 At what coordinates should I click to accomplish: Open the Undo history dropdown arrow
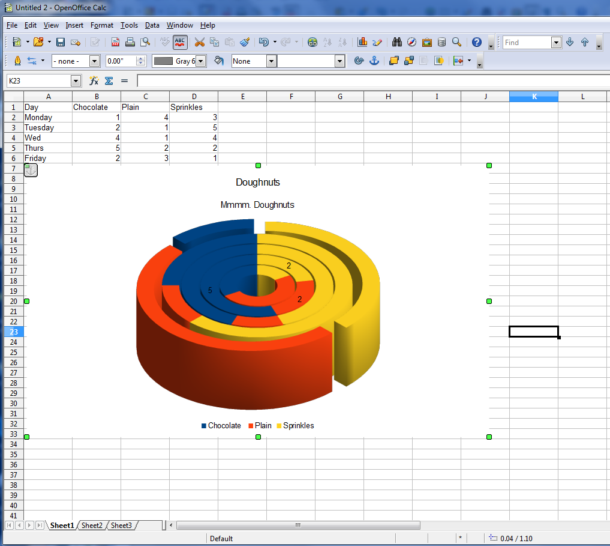[x=275, y=42]
